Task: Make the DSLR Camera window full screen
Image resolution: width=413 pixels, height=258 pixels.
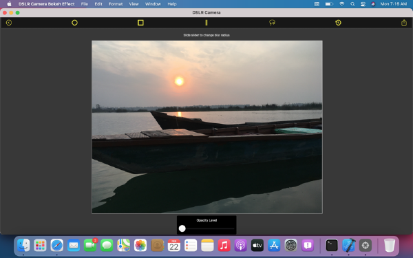Action: point(18,12)
